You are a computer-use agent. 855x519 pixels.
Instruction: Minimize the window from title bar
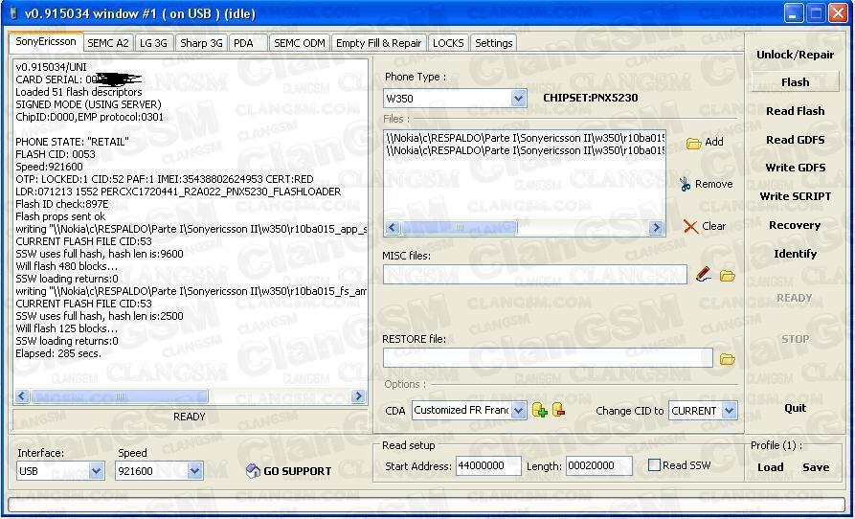pyautogui.click(x=795, y=13)
